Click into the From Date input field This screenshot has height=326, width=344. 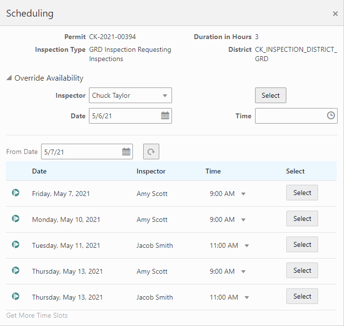(81, 152)
